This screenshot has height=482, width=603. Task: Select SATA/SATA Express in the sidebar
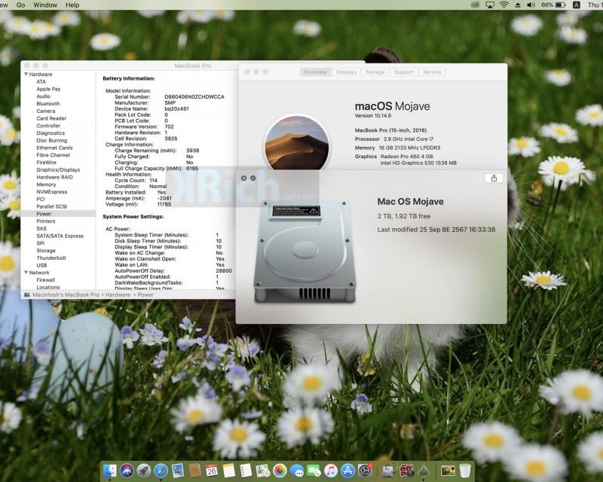(60, 236)
